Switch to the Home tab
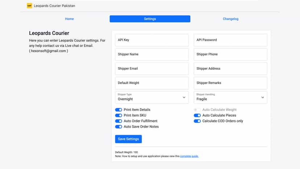Screen dimensions: 300x169 pyautogui.click(x=69, y=19)
